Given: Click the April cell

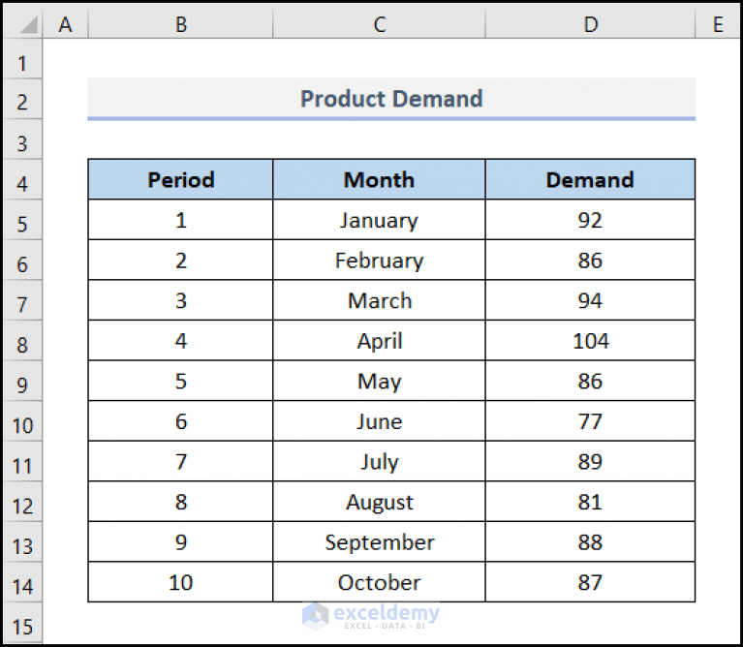Looking at the screenshot, I should tap(379, 341).
